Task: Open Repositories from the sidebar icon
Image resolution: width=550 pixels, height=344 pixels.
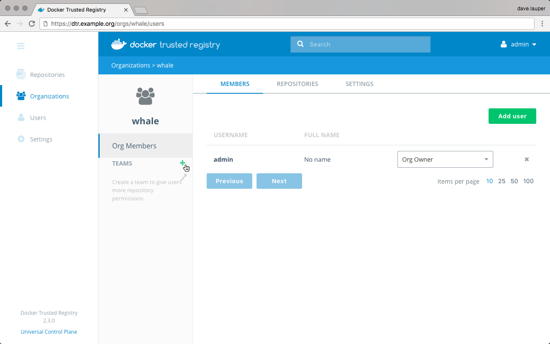Action: [x=21, y=74]
